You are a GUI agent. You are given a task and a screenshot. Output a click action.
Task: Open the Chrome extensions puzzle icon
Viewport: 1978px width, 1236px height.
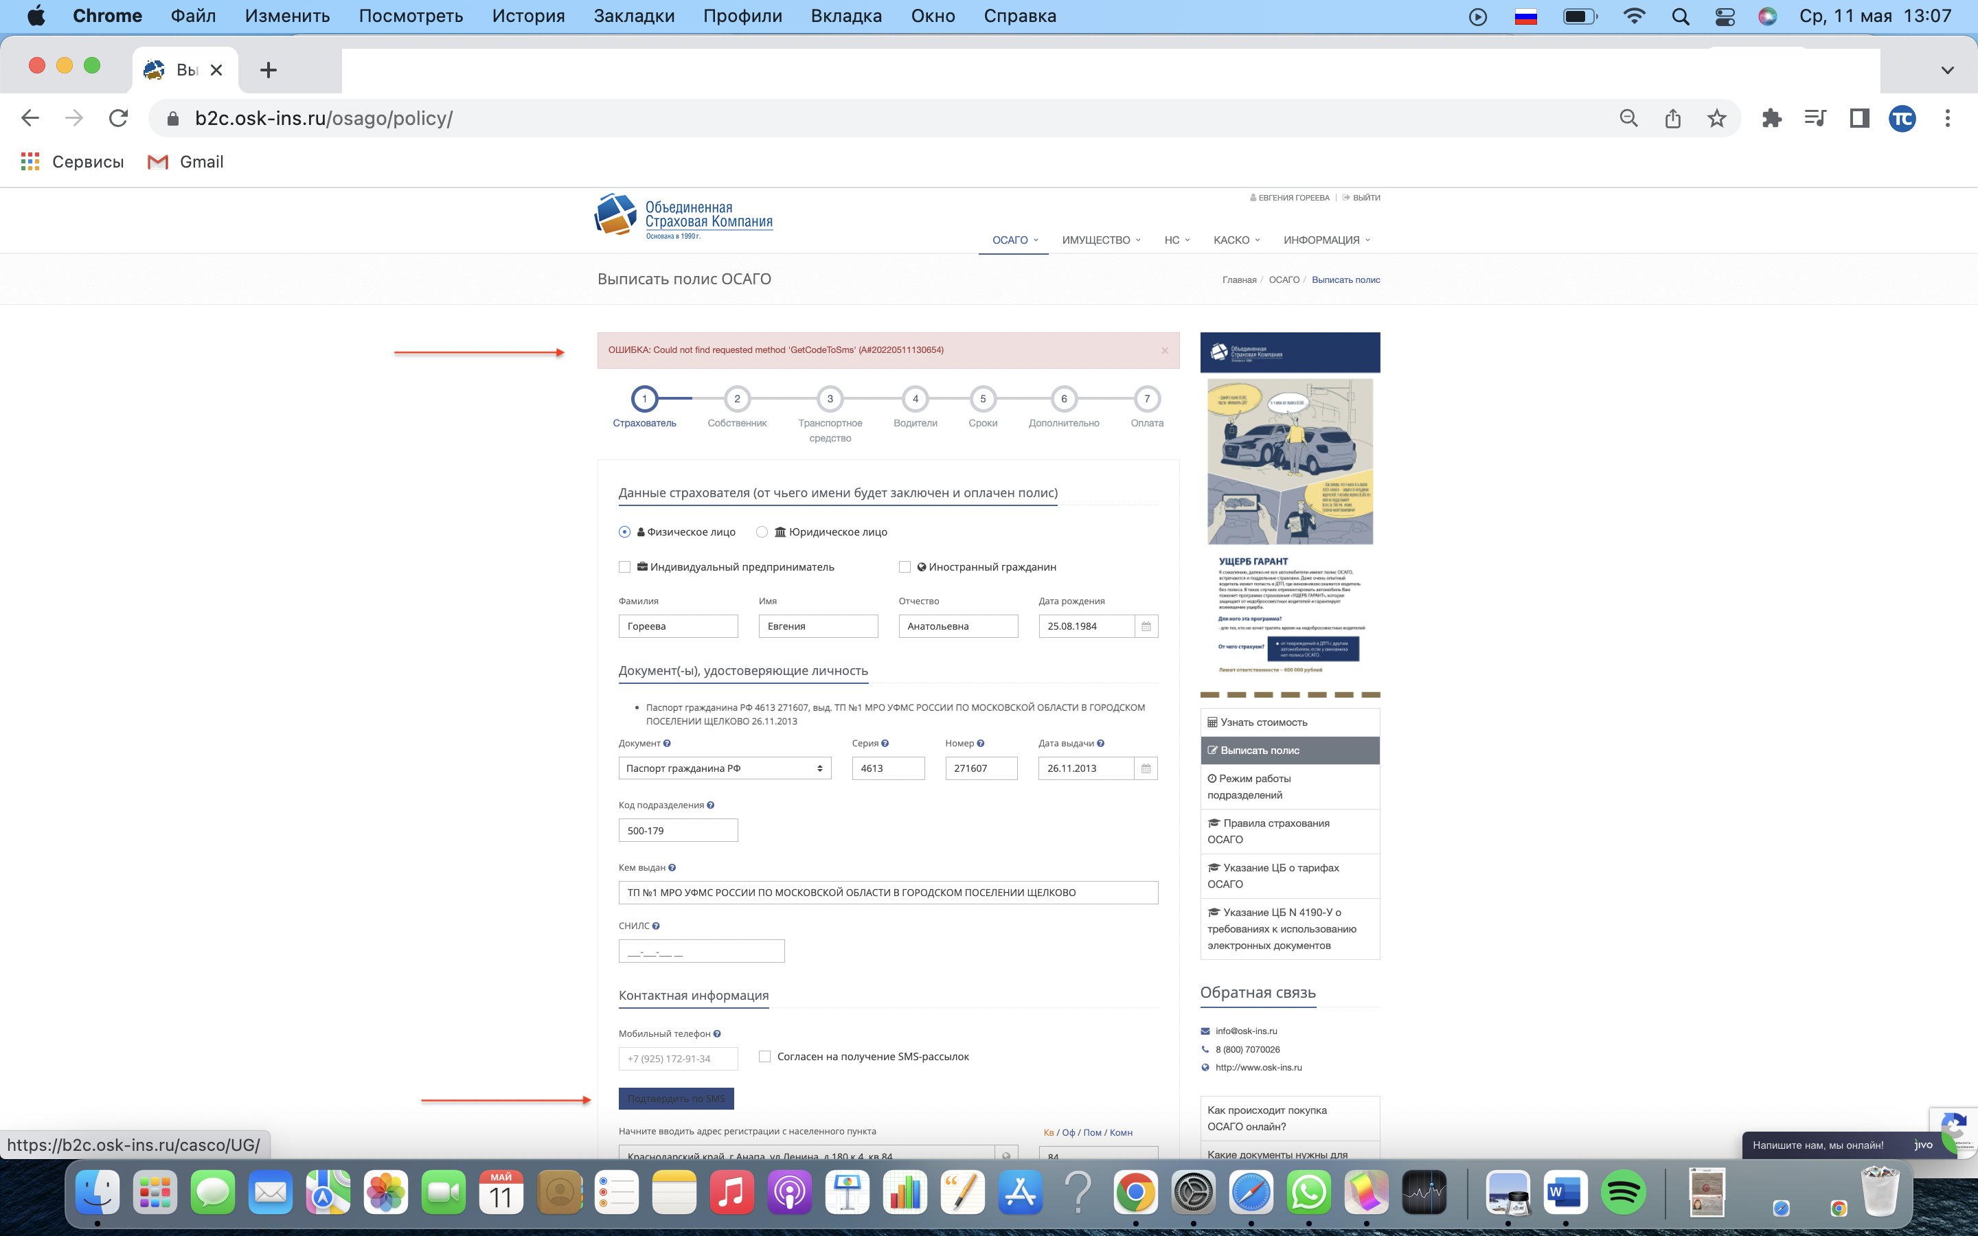(x=1771, y=119)
